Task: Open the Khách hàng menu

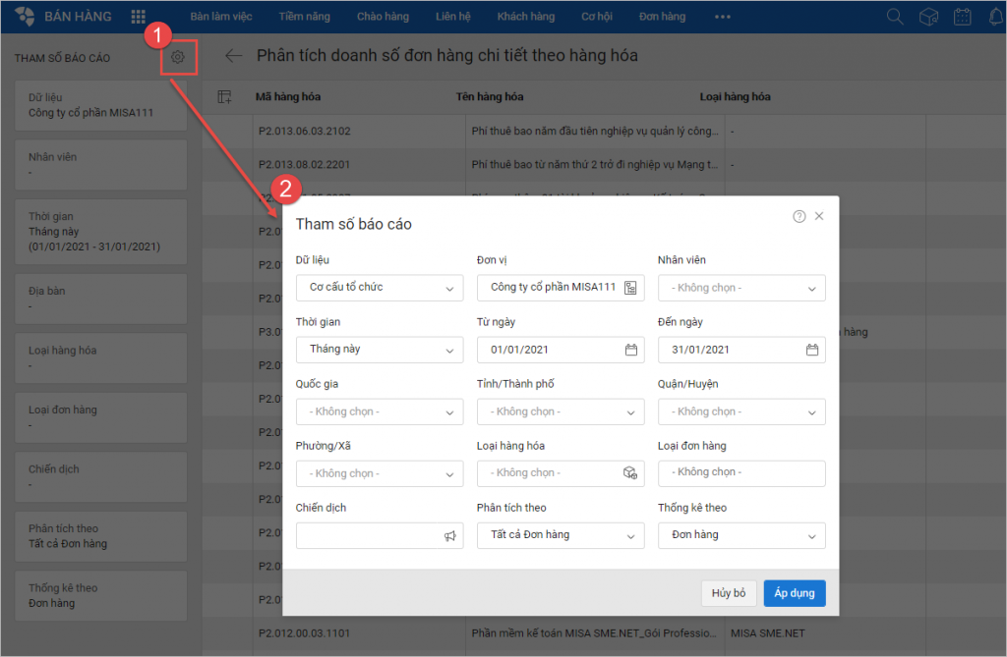Action: click(x=526, y=17)
